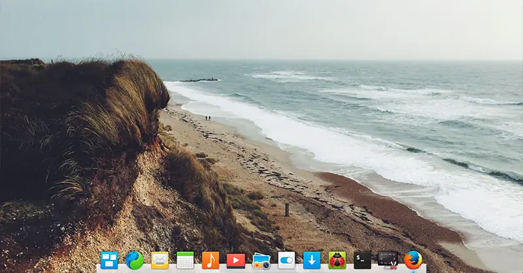Open System Settings switch icon

point(286,261)
